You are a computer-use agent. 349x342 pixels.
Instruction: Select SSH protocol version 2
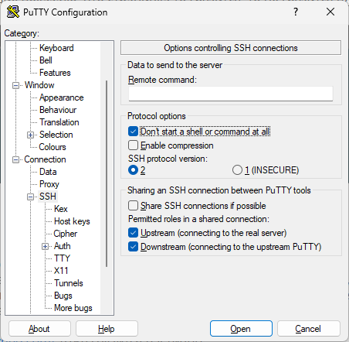click(x=133, y=170)
